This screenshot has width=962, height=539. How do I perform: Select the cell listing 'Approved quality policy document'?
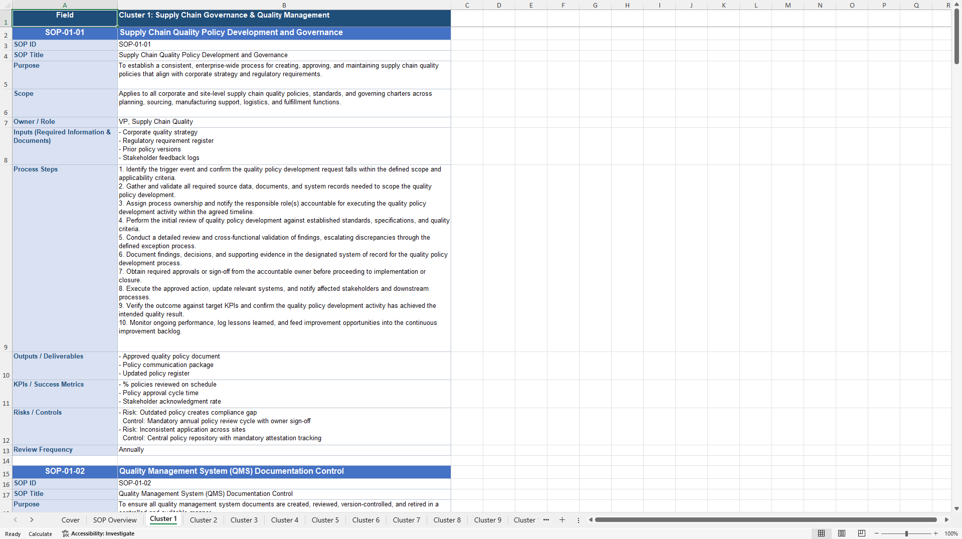(x=284, y=366)
